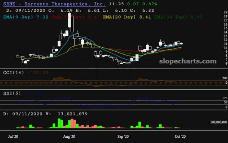Click the tallest green volume bar in late July
Image resolution: width=228 pixels, height=143 pixels.
coord(59,123)
